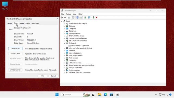Screen dimensions: 174x98
Task: Click the Forward arrow in Device Manager toolbar
Action: click(x=65, y=17)
